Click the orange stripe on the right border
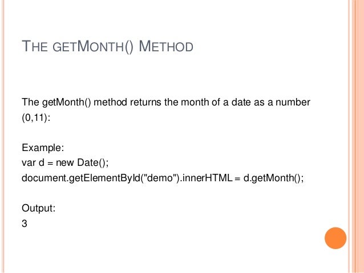364x273 pixels. point(358,136)
